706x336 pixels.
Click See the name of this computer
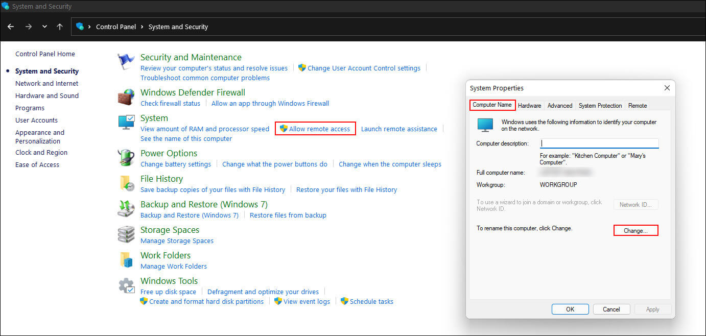(x=186, y=139)
